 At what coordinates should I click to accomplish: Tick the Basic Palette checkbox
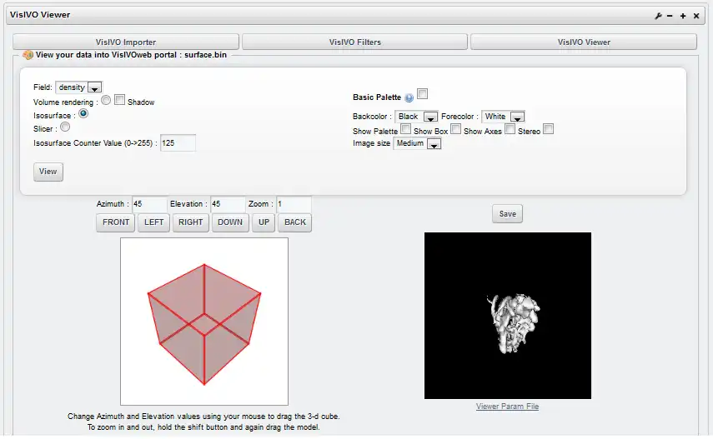[423, 93]
